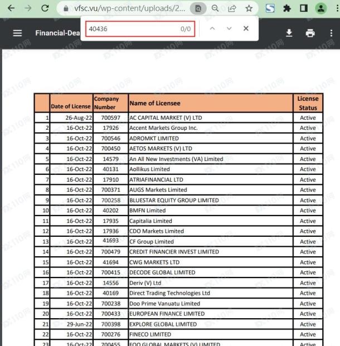Open the site security lock info
The width and height of the screenshot is (340, 346).
tap(66, 8)
